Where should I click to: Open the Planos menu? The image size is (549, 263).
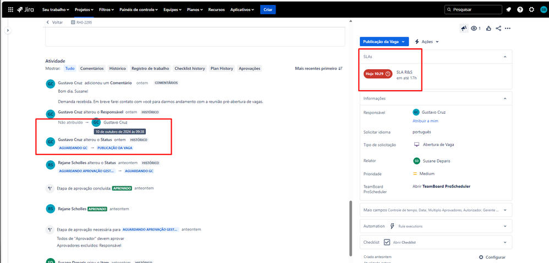tap(195, 10)
